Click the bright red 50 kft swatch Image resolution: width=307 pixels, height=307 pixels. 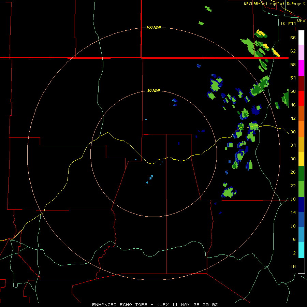pyautogui.click(x=301, y=98)
